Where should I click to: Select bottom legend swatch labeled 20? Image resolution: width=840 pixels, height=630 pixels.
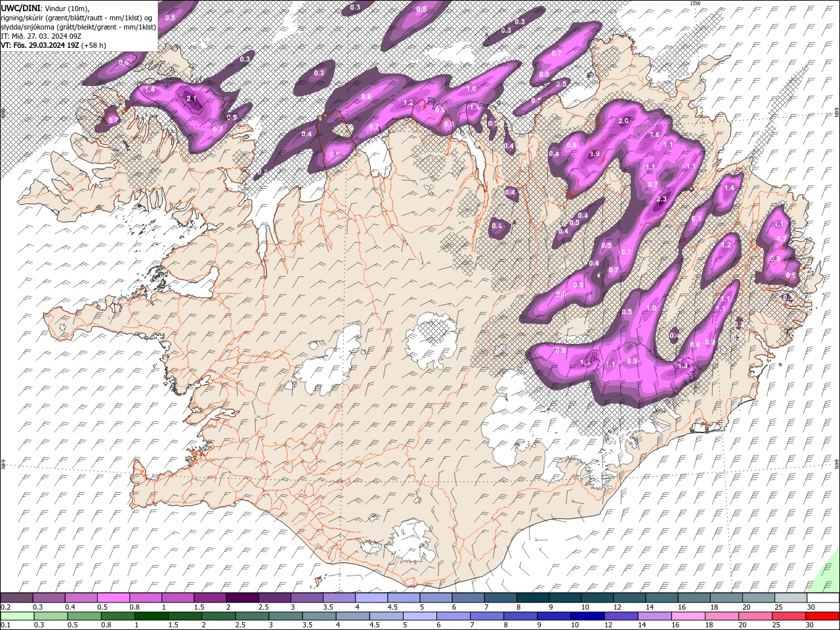point(755,616)
